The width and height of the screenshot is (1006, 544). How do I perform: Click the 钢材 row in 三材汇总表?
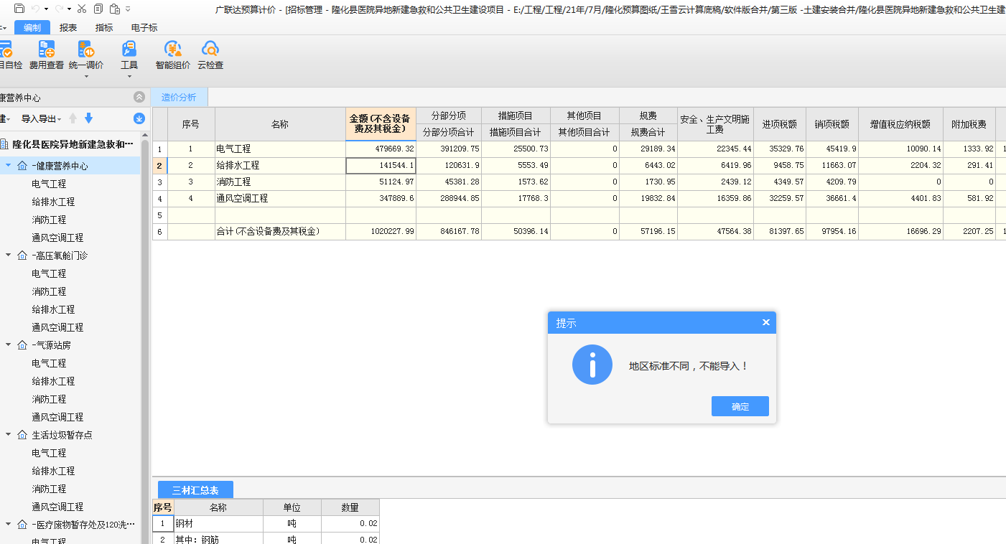218,523
